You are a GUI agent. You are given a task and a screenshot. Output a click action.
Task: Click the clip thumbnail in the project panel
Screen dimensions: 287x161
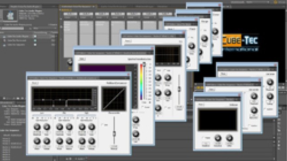(10, 16)
